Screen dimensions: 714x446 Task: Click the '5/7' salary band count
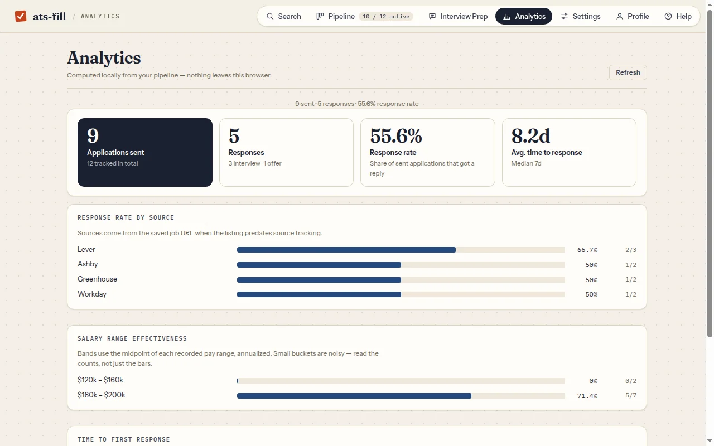click(631, 396)
